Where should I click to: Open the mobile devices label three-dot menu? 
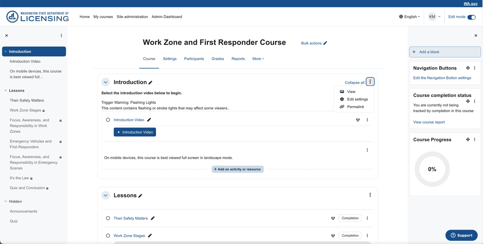367,150
